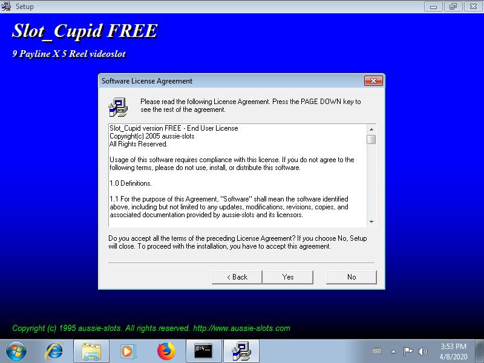Click the scrollbar thumb in the license box
The height and width of the screenshot is (363, 484).
point(371,139)
